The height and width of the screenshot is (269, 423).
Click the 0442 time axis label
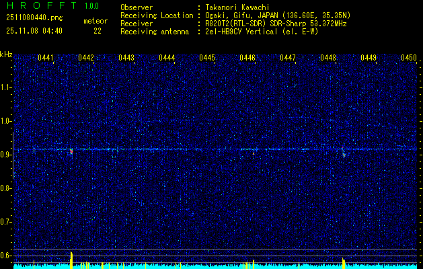pyautogui.click(x=86, y=58)
